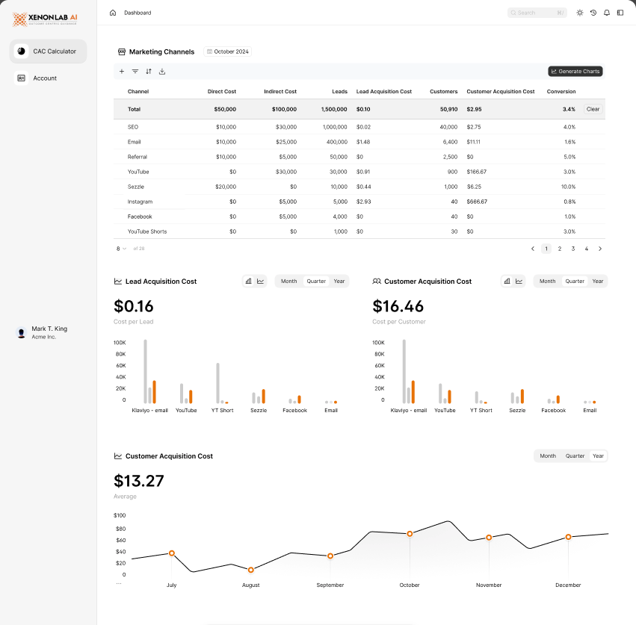Click the add row plus icon
636x625 pixels.
(x=122, y=71)
